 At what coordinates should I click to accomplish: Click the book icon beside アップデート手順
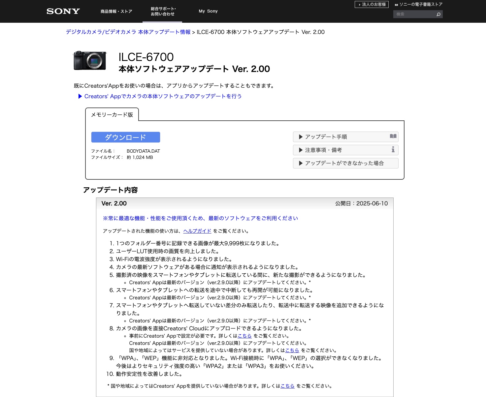tap(393, 136)
